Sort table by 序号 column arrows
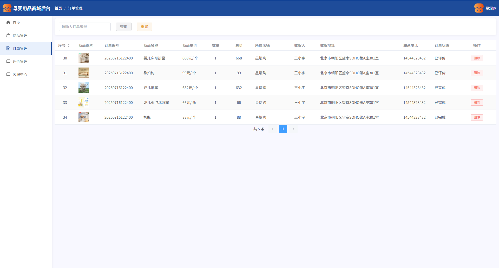 click(x=69, y=45)
